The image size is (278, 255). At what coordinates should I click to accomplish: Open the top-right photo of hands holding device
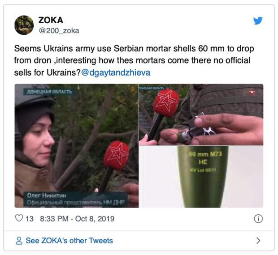point(201,115)
